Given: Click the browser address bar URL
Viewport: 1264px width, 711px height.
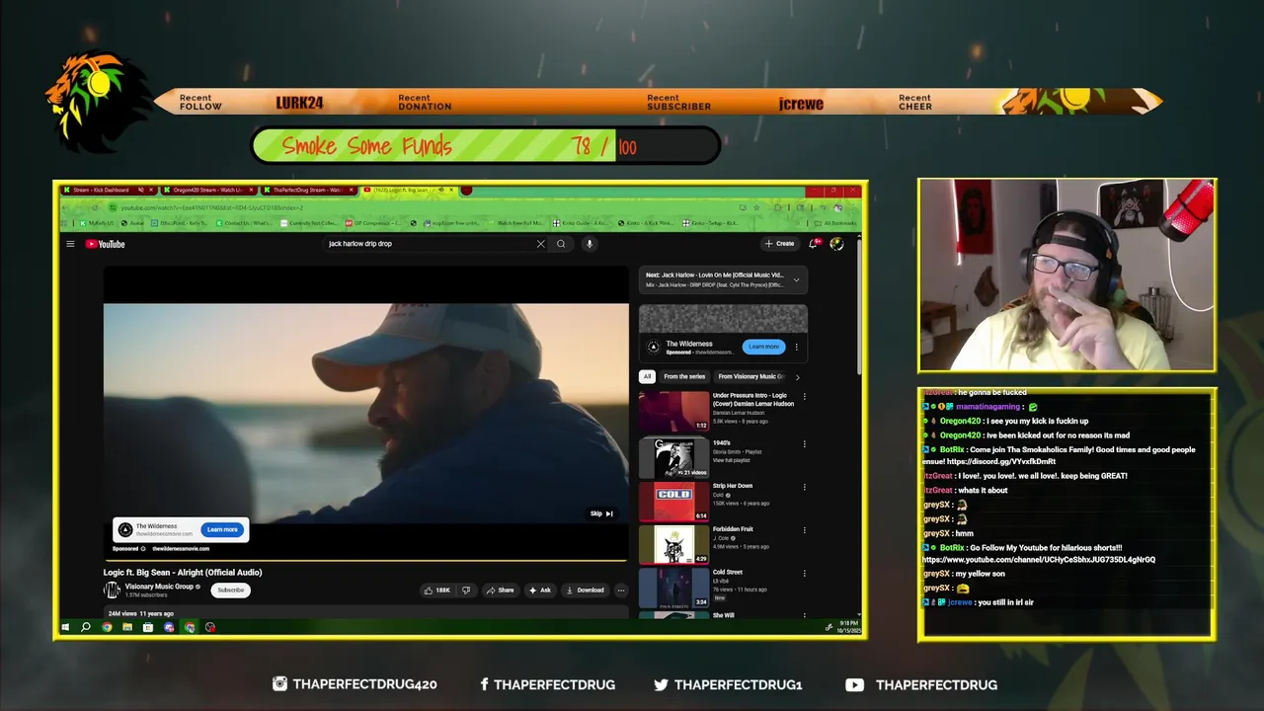Looking at the screenshot, I should (212, 207).
